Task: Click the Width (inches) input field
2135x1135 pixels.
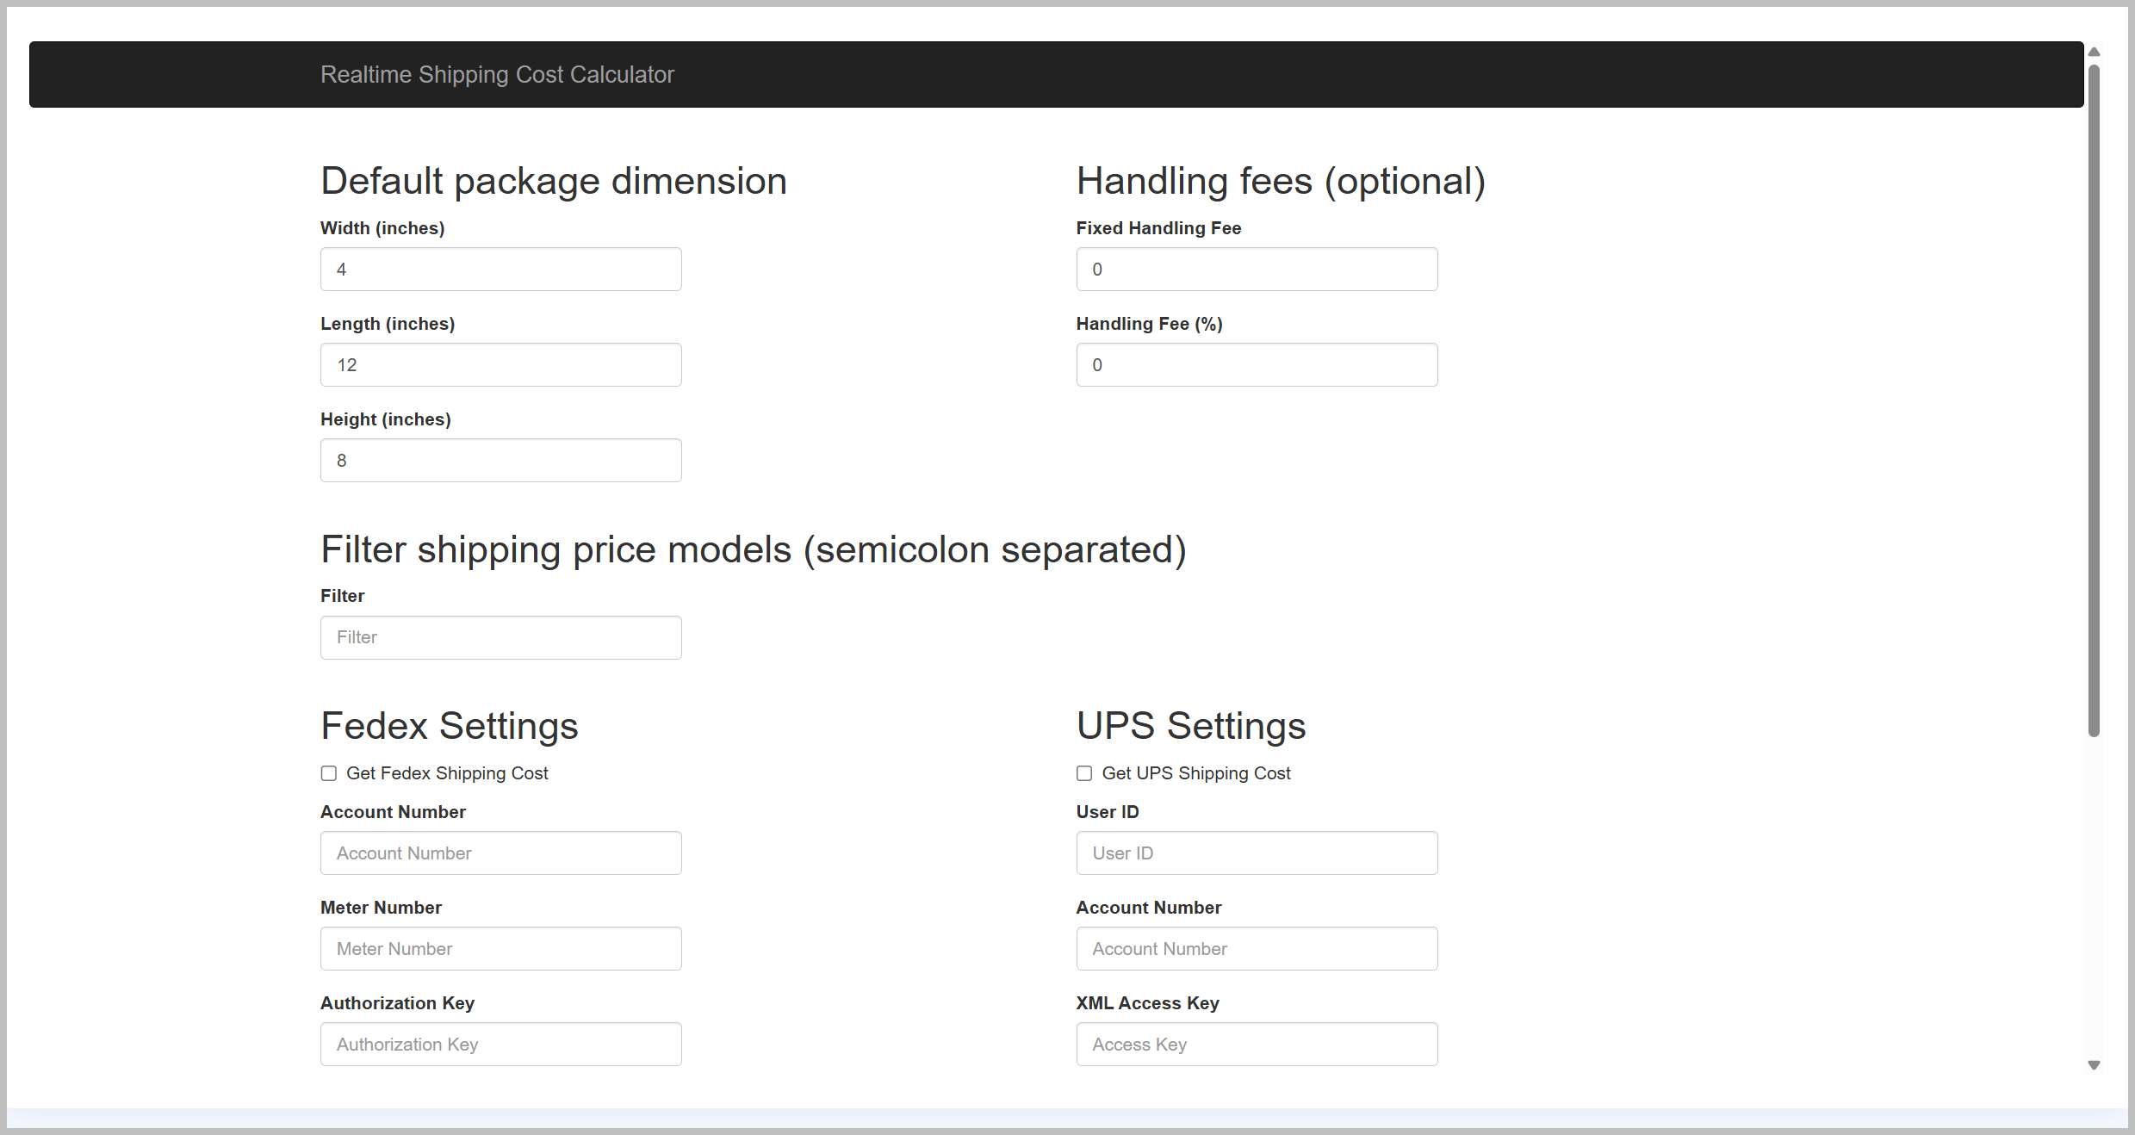Action: click(500, 270)
